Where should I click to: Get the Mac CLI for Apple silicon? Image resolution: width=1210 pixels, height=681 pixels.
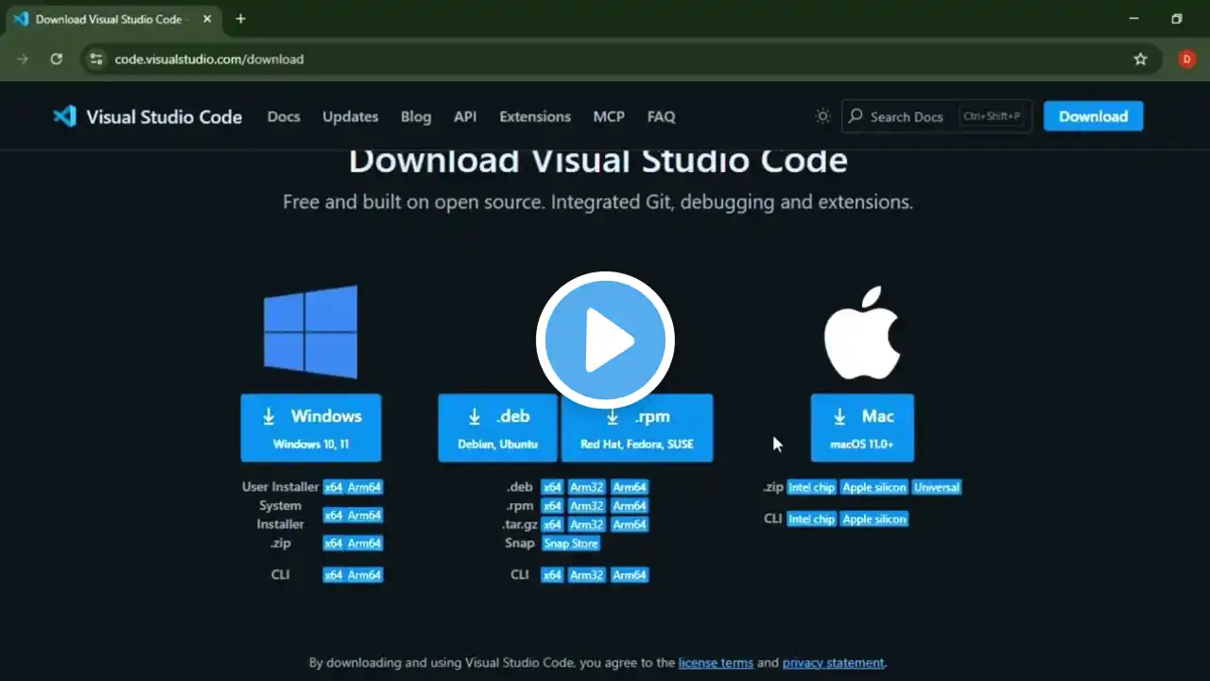874,519
